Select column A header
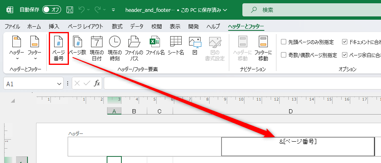This screenshot has height=163, width=381. click(x=114, y=111)
